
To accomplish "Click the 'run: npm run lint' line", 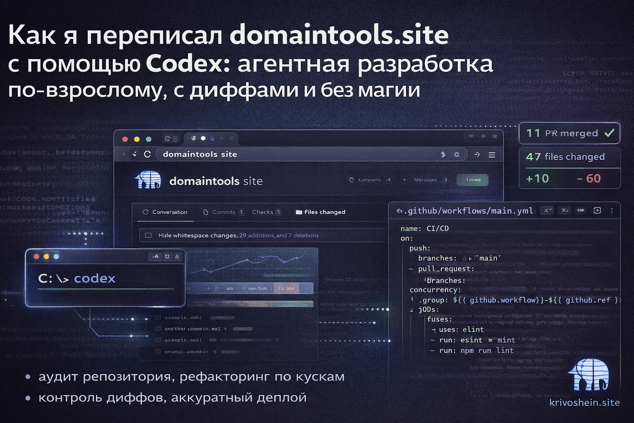I will tap(476, 350).
